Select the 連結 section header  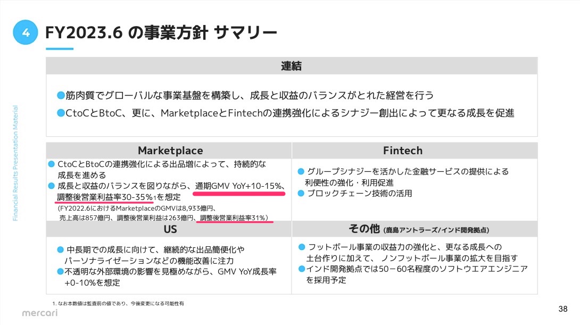292,66
